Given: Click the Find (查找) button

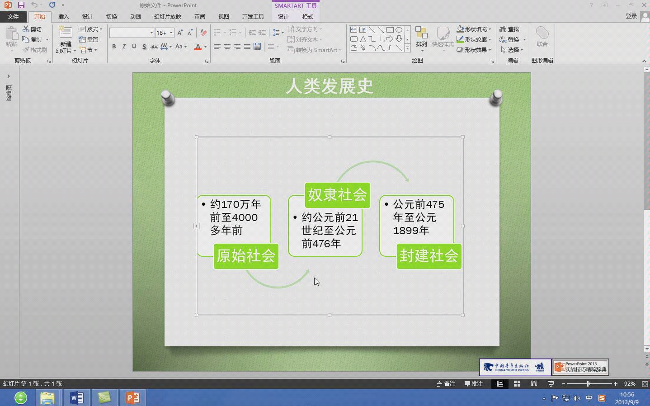Looking at the screenshot, I should pos(509,29).
